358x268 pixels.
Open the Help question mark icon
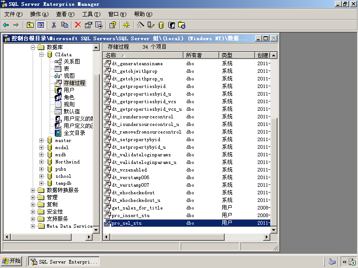click(x=113, y=25)
